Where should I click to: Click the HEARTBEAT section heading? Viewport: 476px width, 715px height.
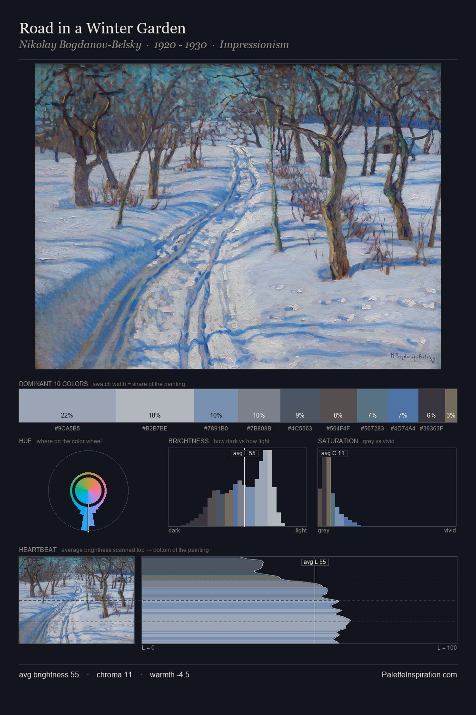38,550
